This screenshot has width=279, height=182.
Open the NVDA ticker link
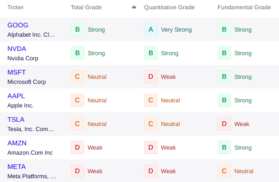pyautogui.click(x=17, y=49)
